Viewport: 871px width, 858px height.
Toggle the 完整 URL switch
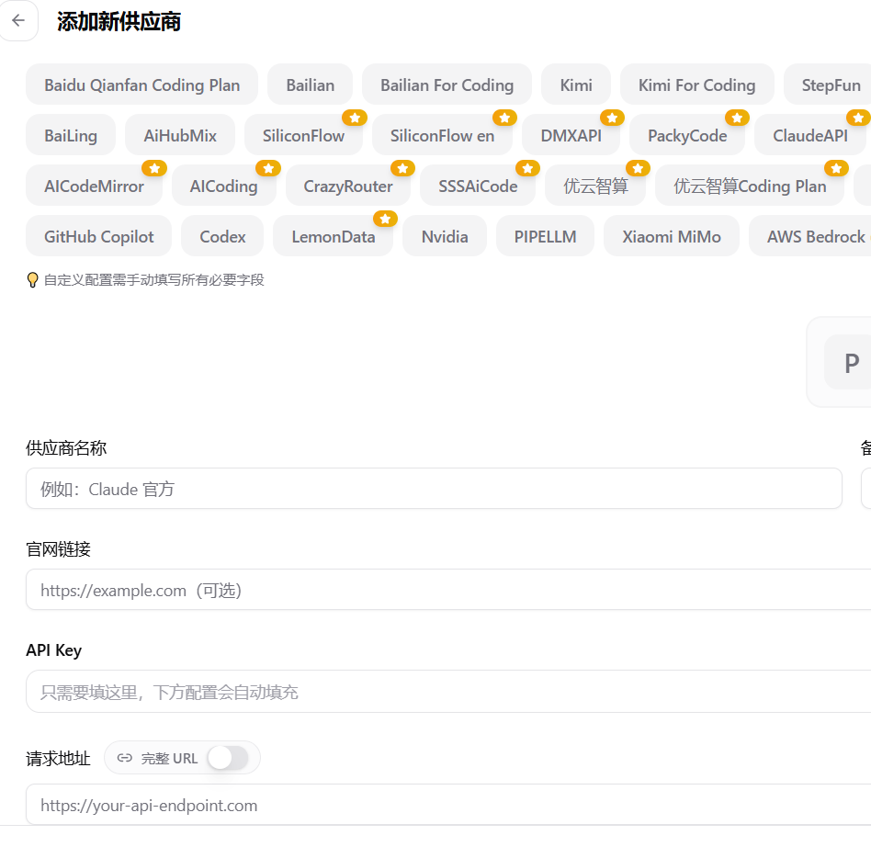(228, 758)
